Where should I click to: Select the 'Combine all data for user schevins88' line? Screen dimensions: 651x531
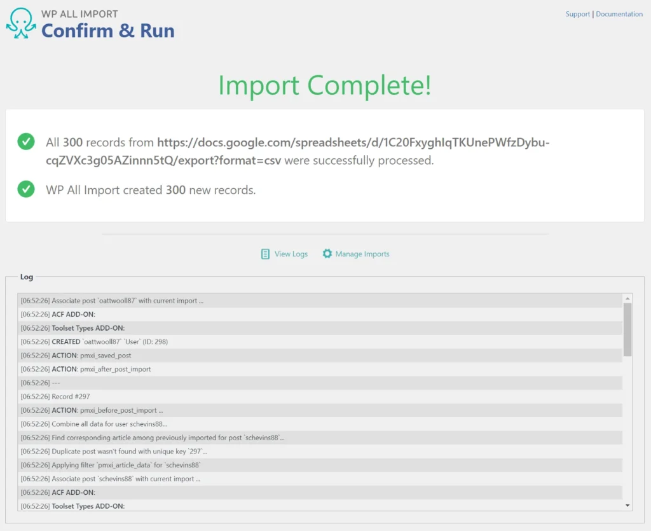(109, 424)
